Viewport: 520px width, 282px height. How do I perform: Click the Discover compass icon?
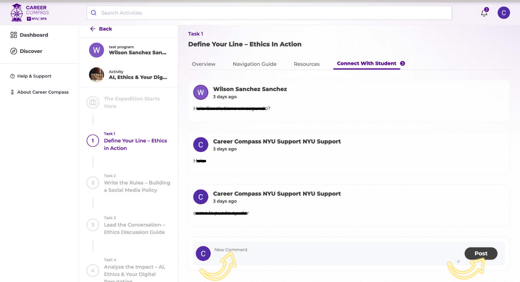click(x=14, y=51)
